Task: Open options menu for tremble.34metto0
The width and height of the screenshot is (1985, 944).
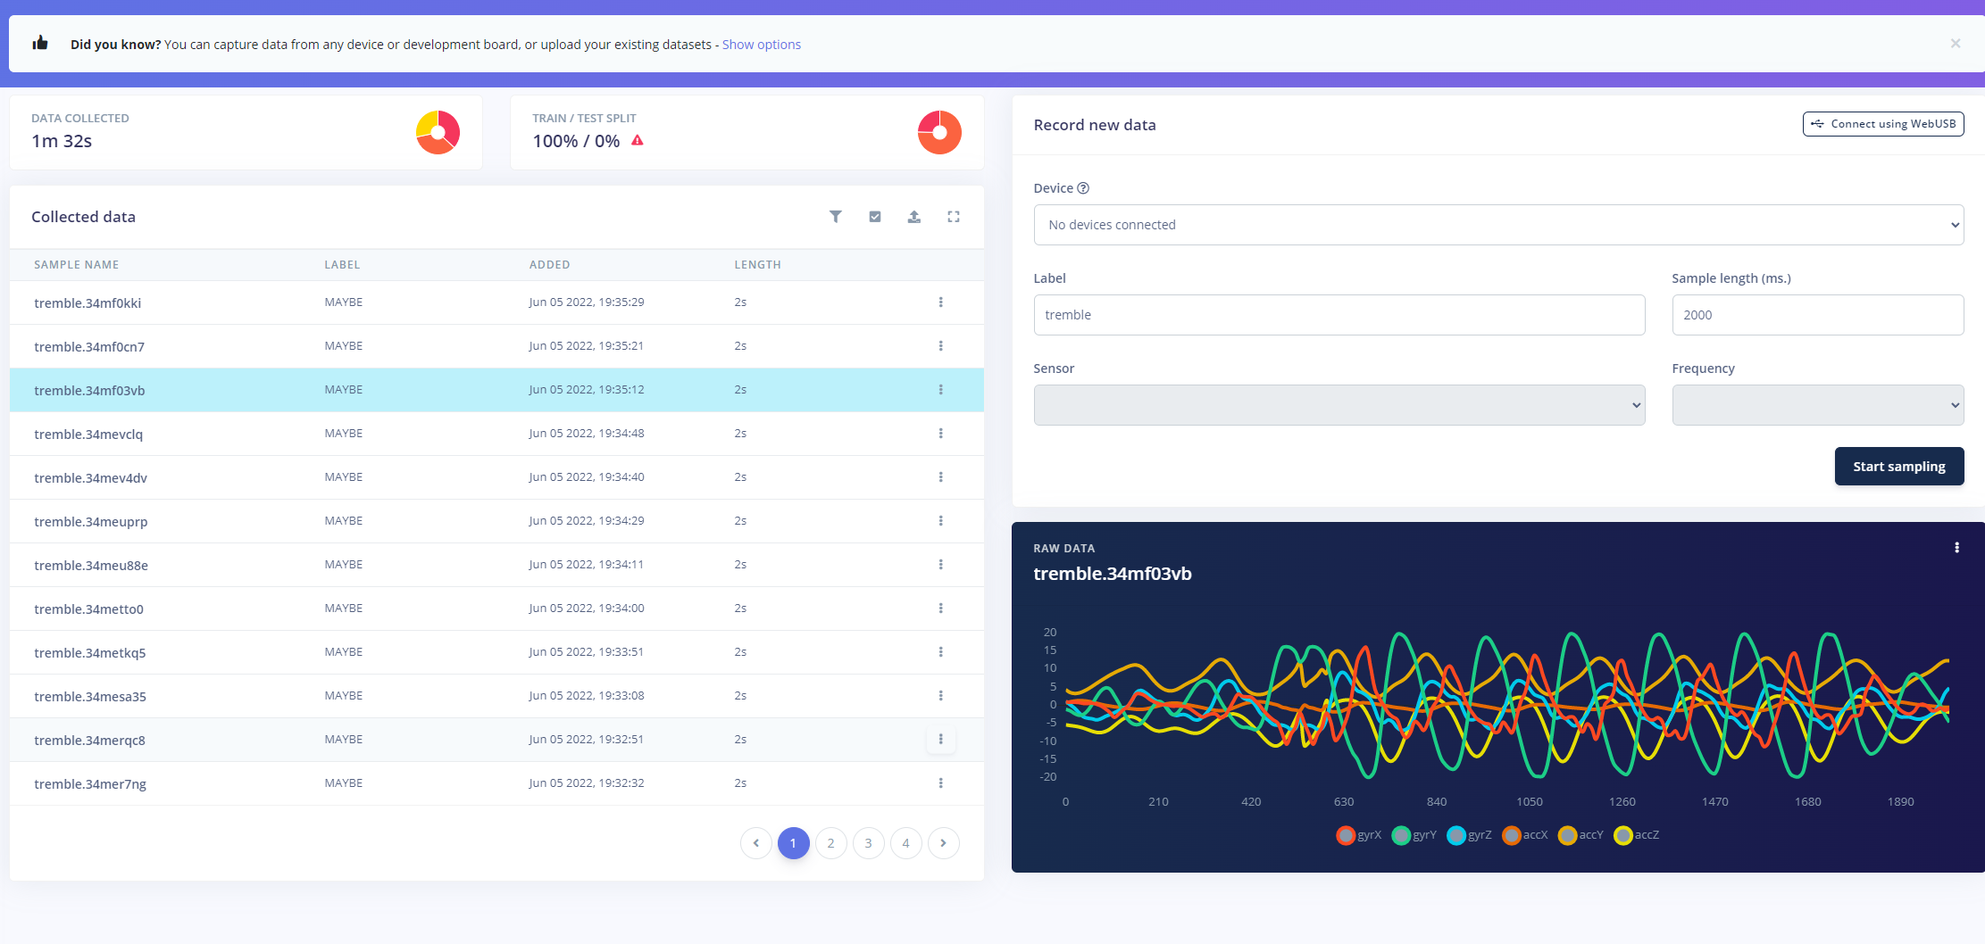Action: pyautogui.click(x=940, y=609)
